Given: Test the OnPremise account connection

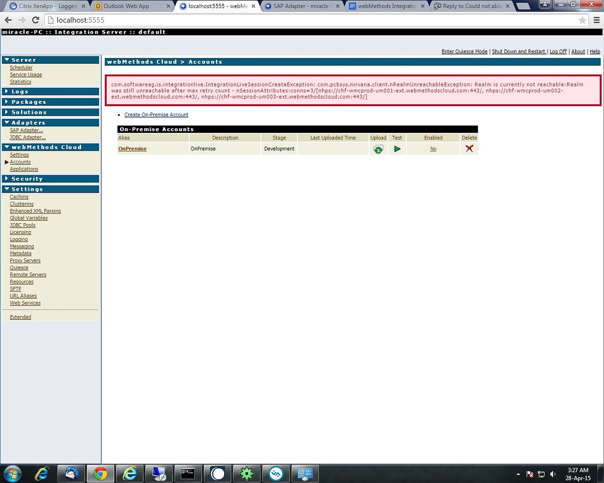Looking at the screenshot, I should click(x=397, y=149).
